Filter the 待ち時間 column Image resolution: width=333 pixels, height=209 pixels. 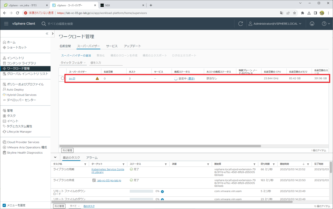[274, 164]
